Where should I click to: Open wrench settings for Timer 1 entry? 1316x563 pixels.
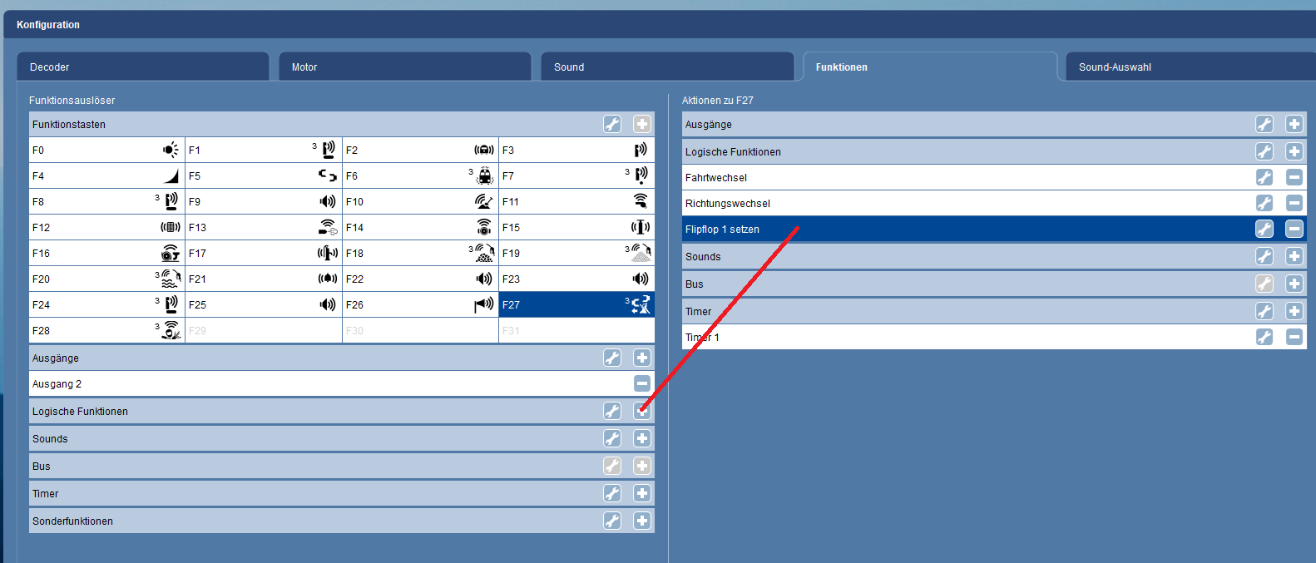1264,337
